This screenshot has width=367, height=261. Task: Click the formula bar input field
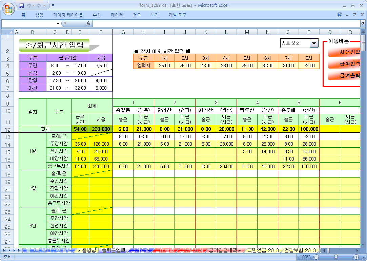pyautogui.click(x=224, y=23)
